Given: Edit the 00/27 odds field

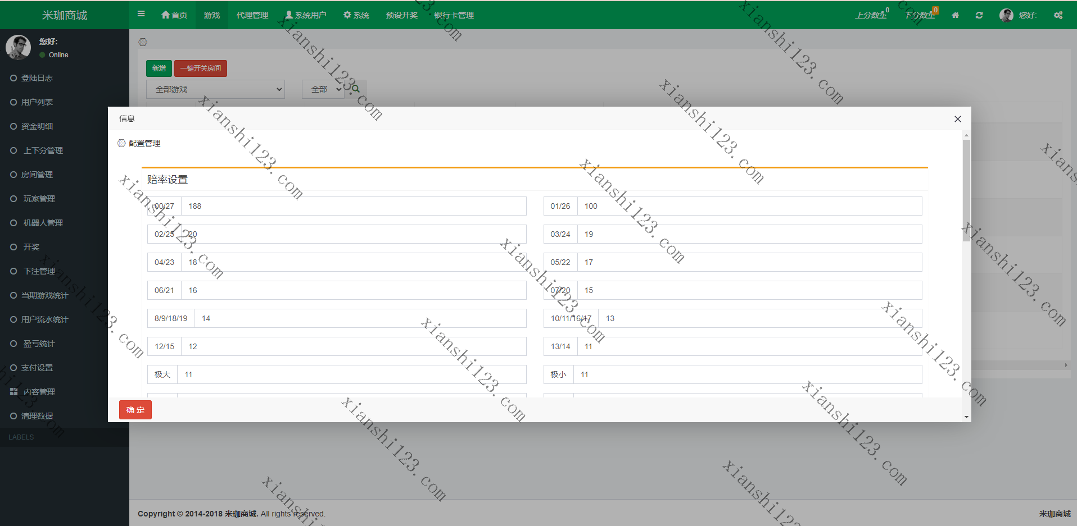Looking at the screenshot, I should (x=354, y=206).
